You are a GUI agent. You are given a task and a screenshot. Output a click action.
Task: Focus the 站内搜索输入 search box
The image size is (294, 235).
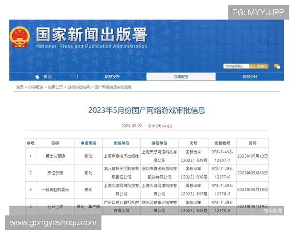coord(236,66)
